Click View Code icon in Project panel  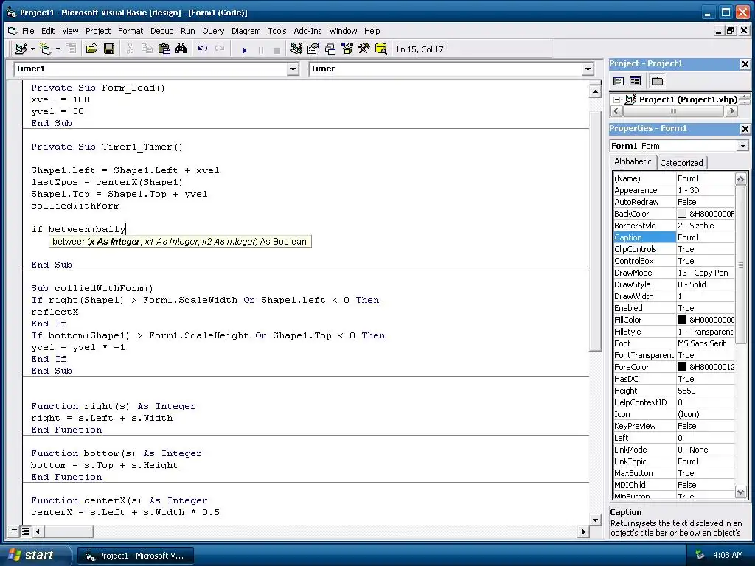point(619,81)
